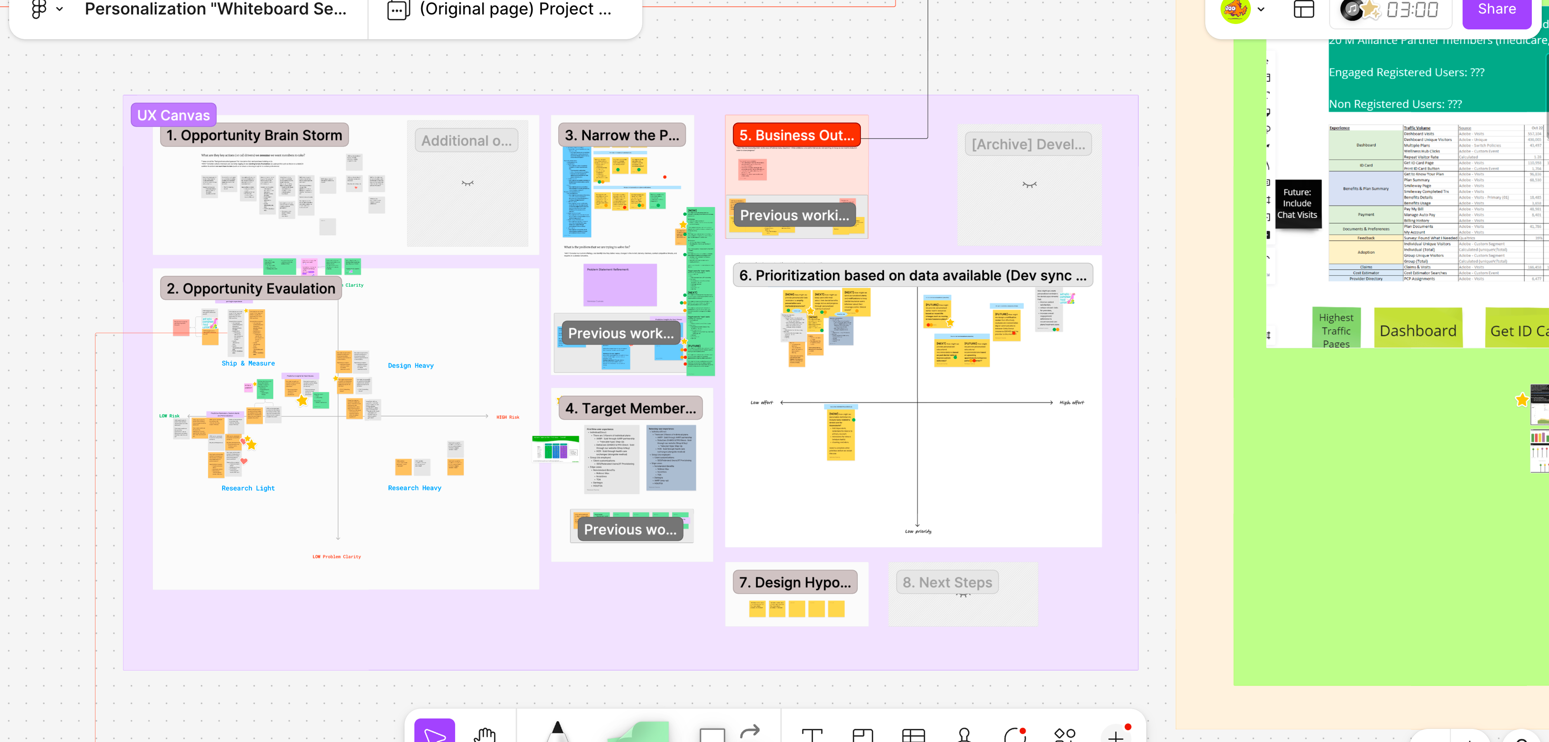Select the 2. Opportunity Evaulation section title
1549x742 pixels.
click(251, 288)
